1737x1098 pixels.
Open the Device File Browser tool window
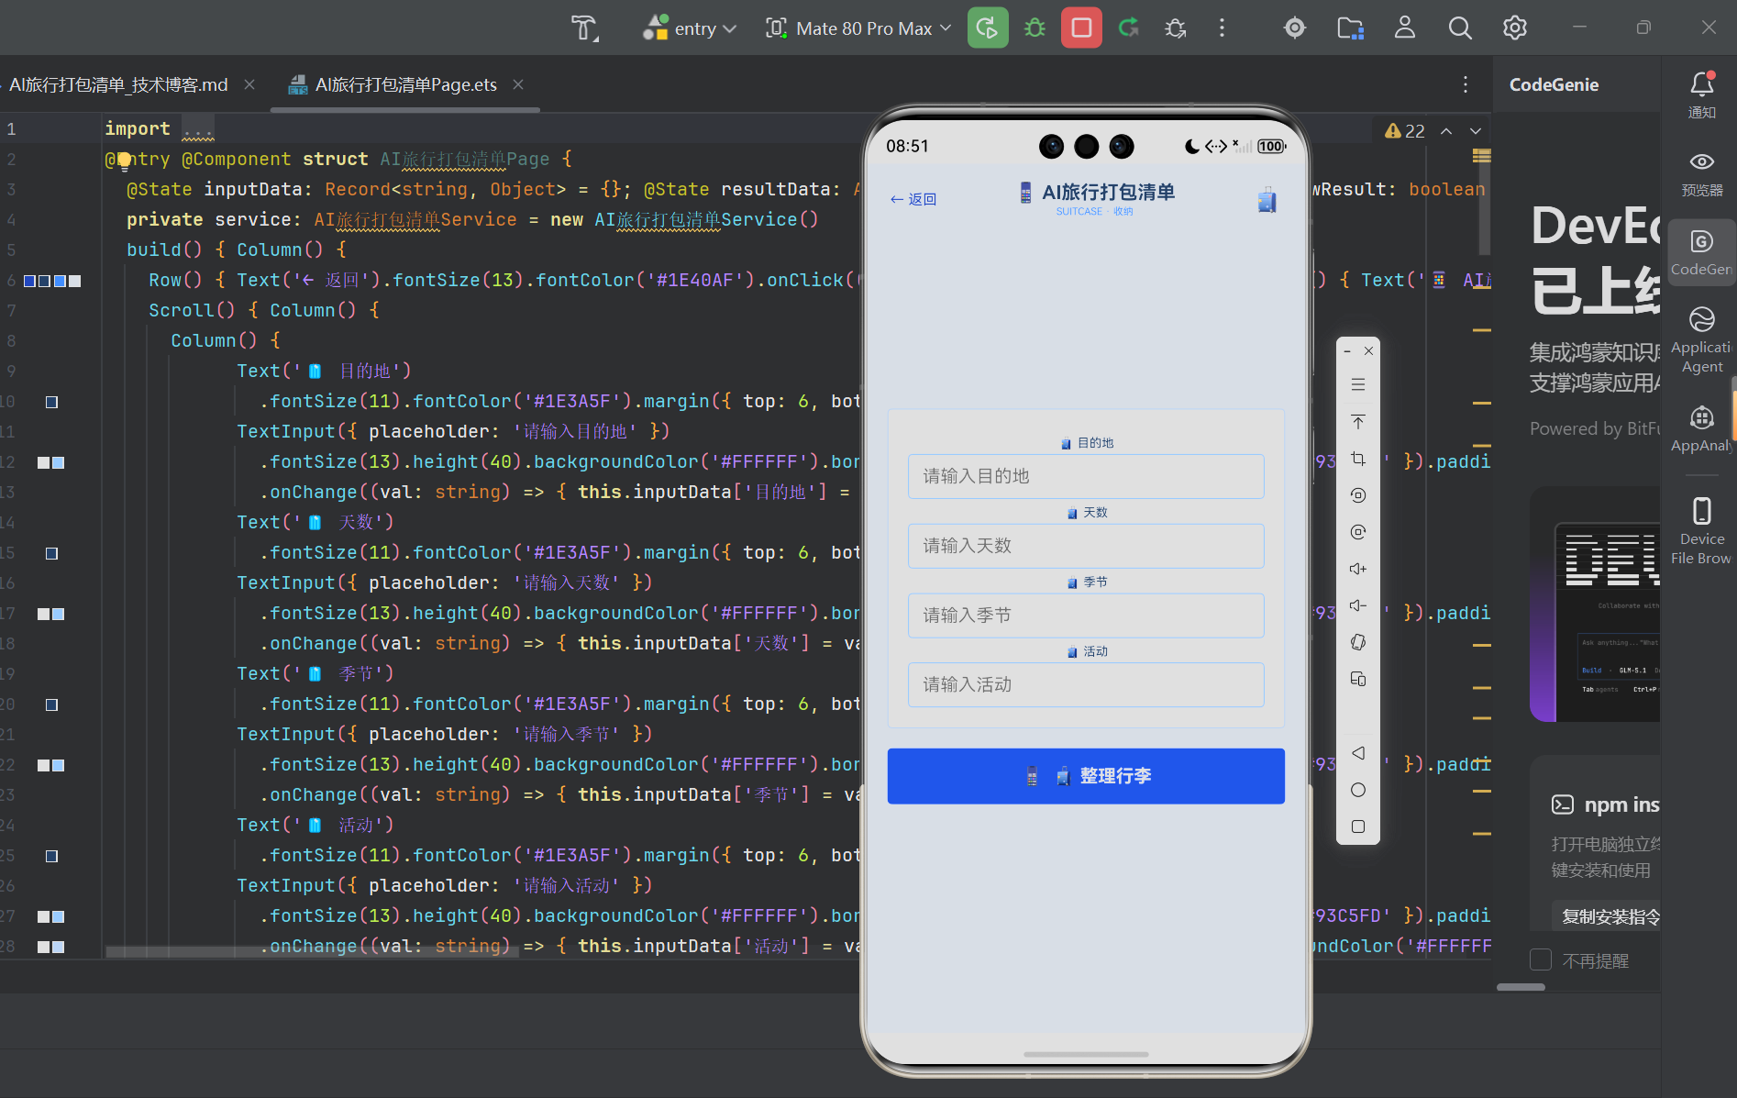(1702, 530)
